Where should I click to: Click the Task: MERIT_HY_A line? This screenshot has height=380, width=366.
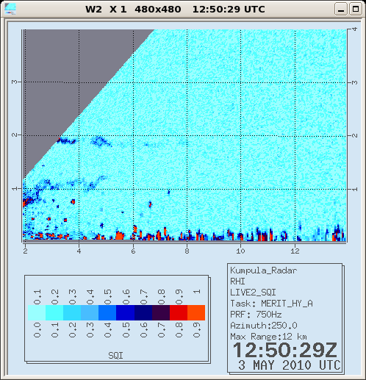[x=271, y=304]
